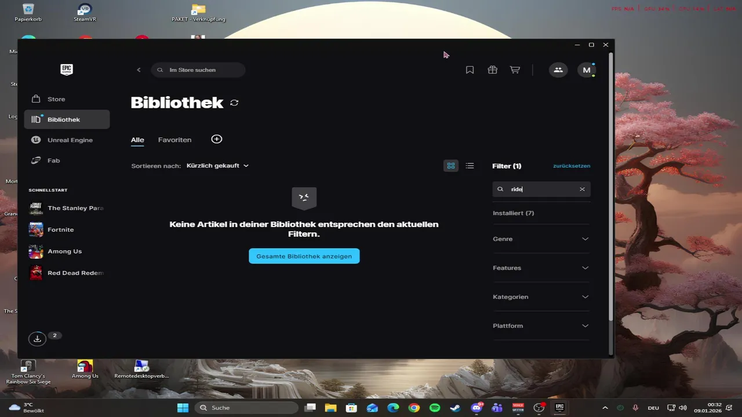Open Among Us desktop shortcut

(x=85, y=369)
